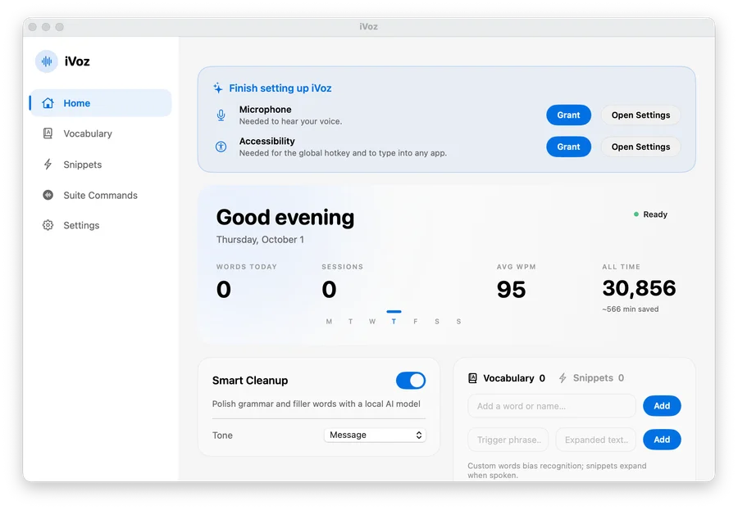The width and height of the screenshot is (738, 510).
Task: Open Settings from the sidebar
Action: (101, 225)
